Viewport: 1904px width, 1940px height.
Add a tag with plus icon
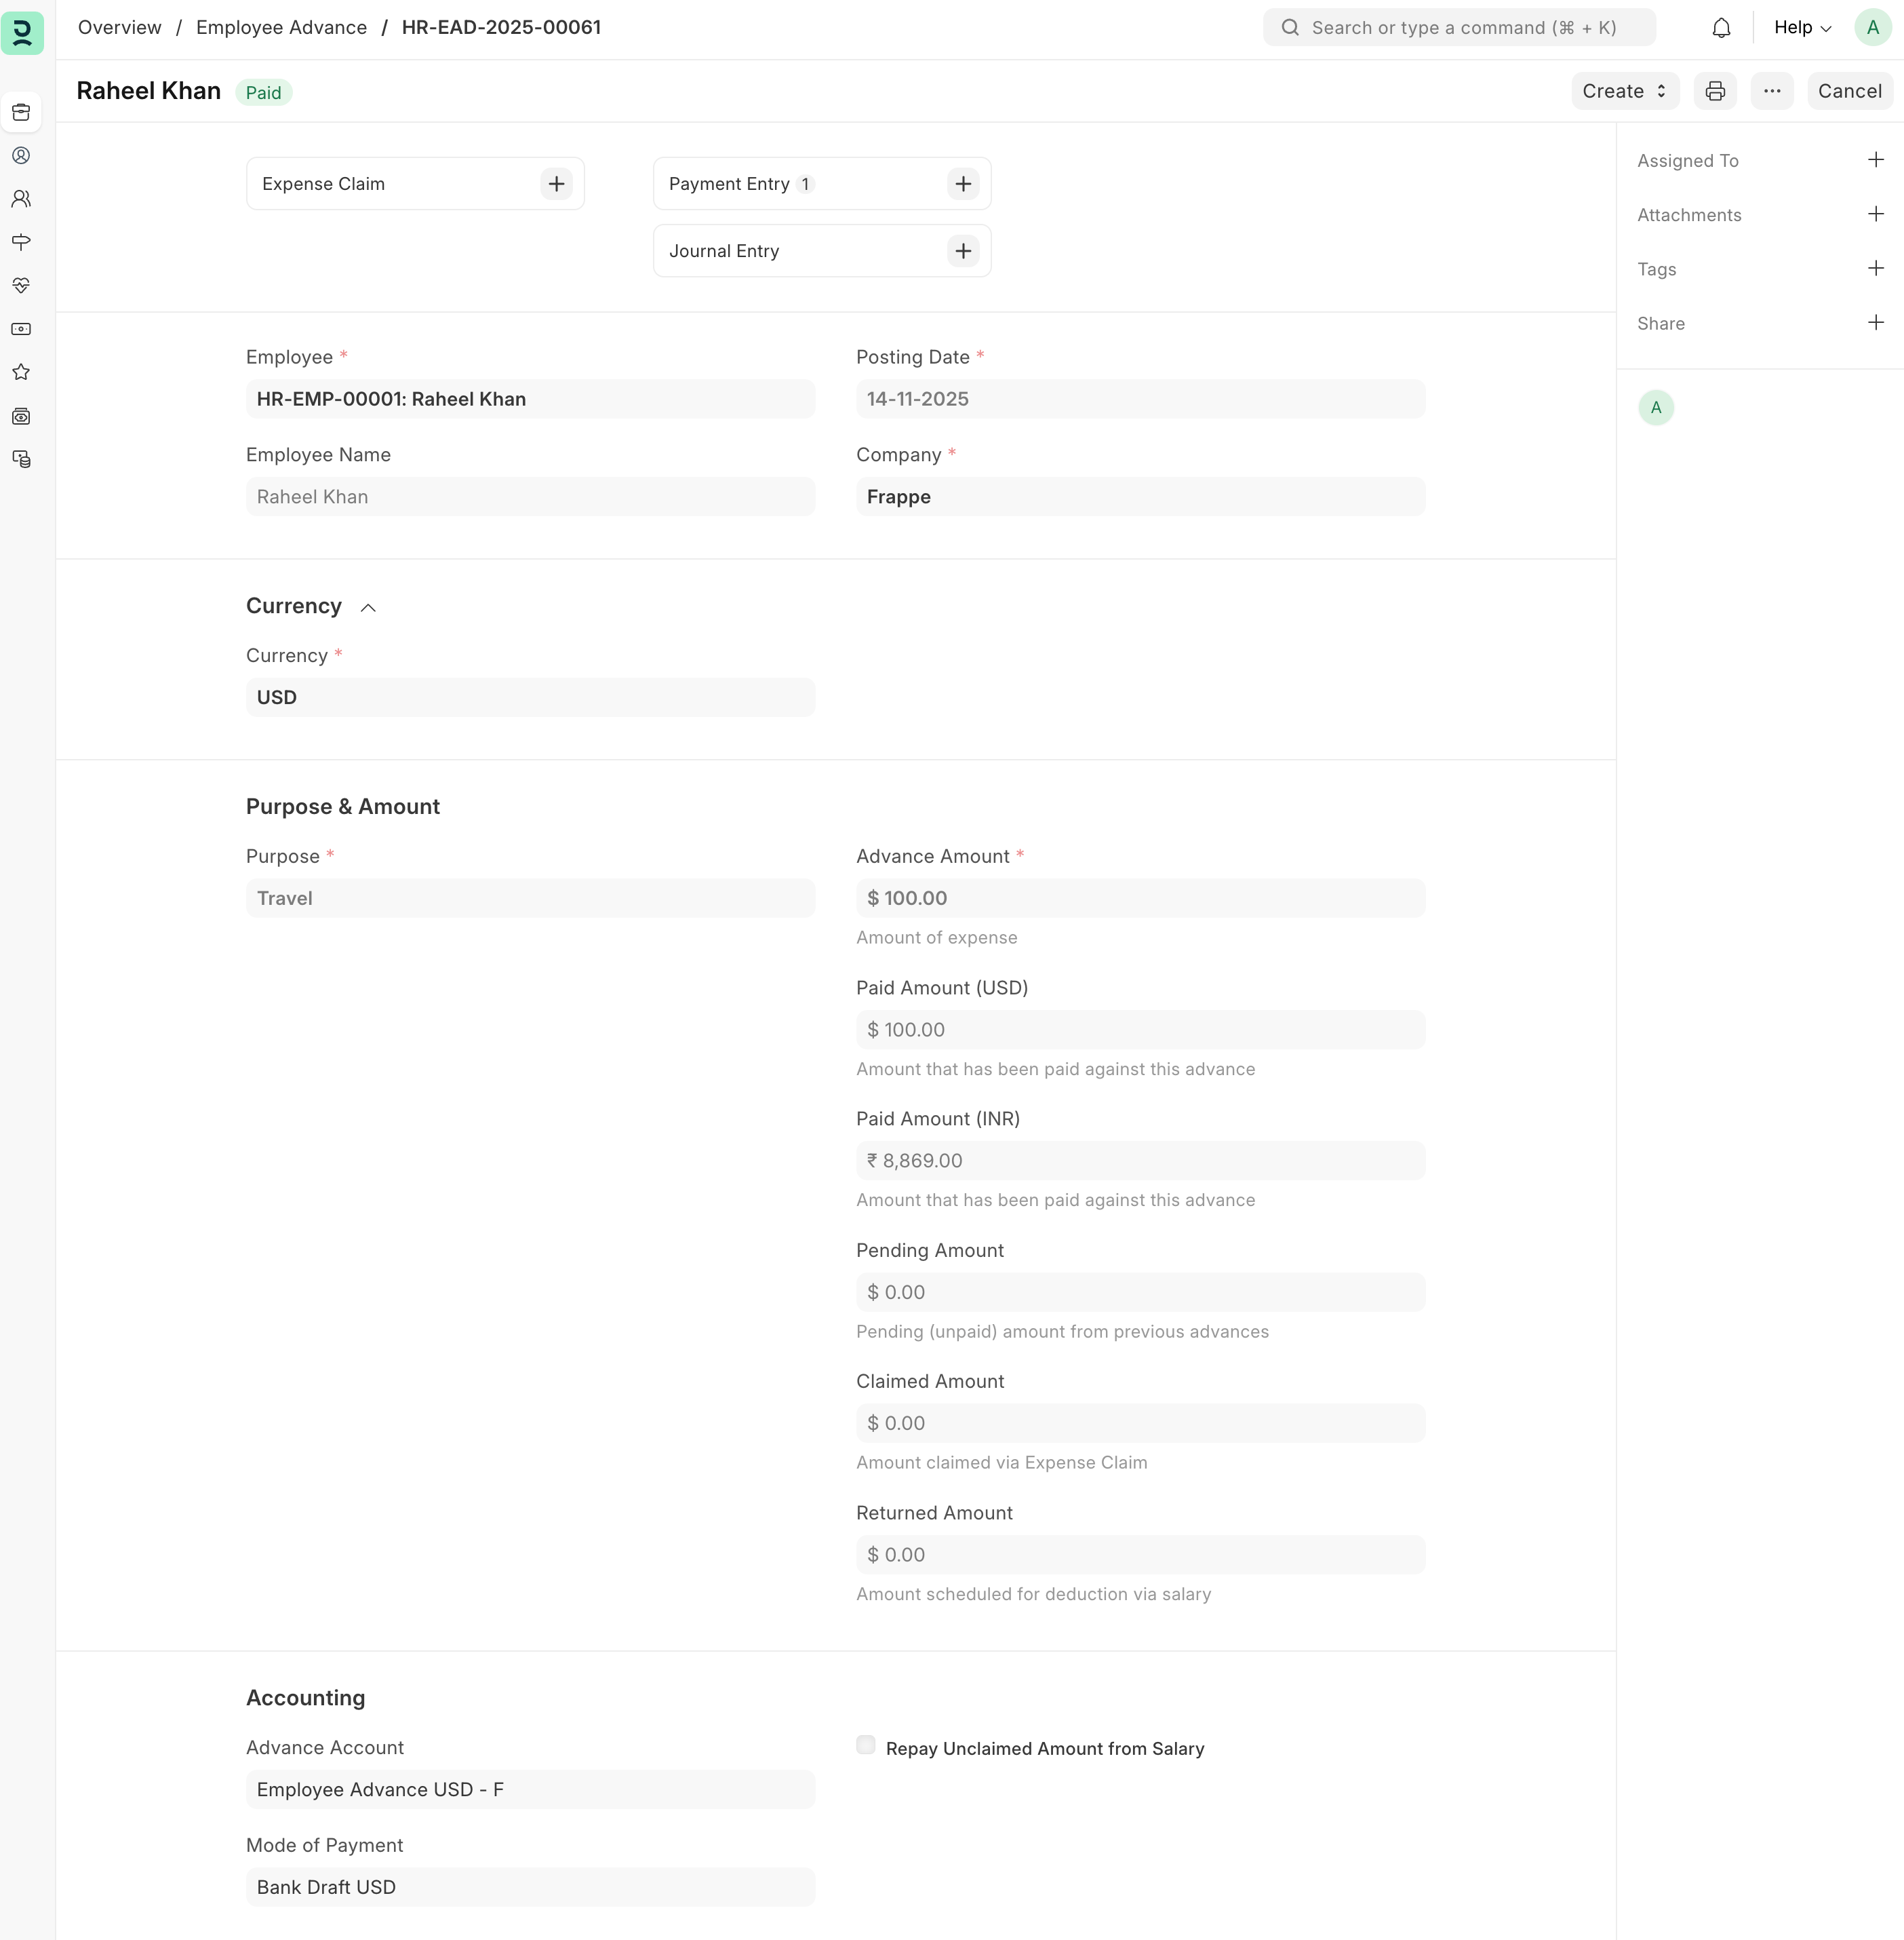[x=1875, y=268]
